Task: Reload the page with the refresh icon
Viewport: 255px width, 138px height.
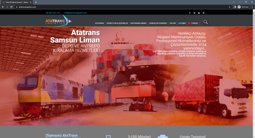Action: [11, 7]
